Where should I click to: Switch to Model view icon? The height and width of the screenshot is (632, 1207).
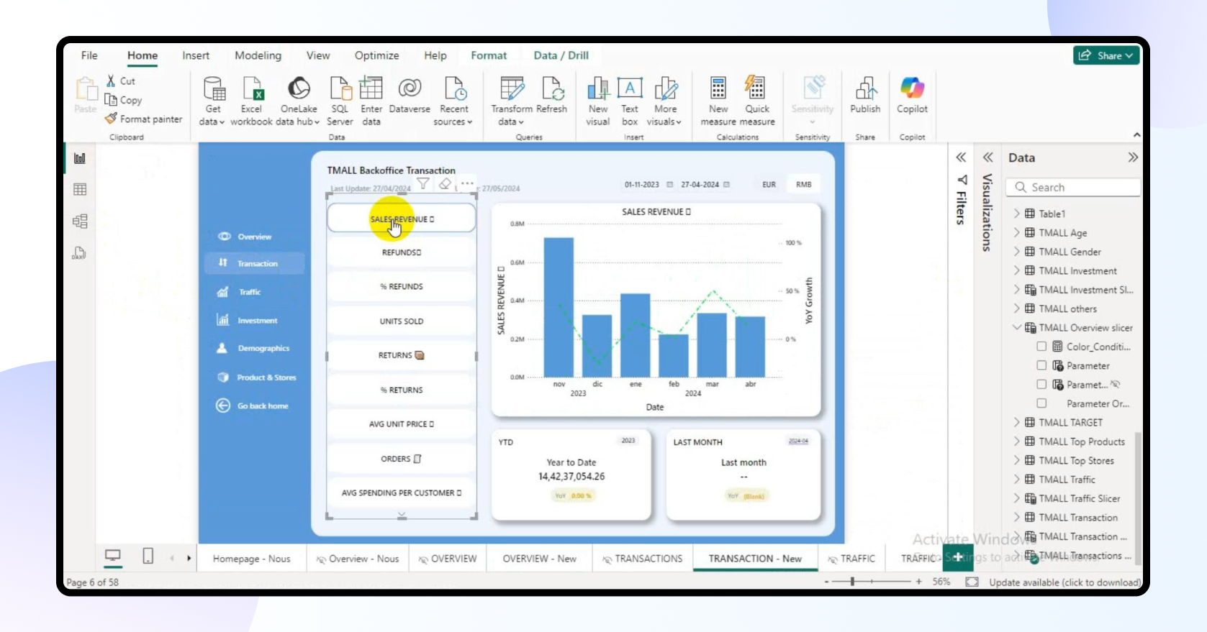tap(80, 221)
